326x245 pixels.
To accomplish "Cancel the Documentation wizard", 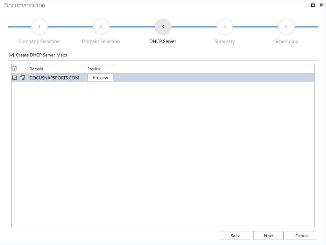I will [302, 236].
